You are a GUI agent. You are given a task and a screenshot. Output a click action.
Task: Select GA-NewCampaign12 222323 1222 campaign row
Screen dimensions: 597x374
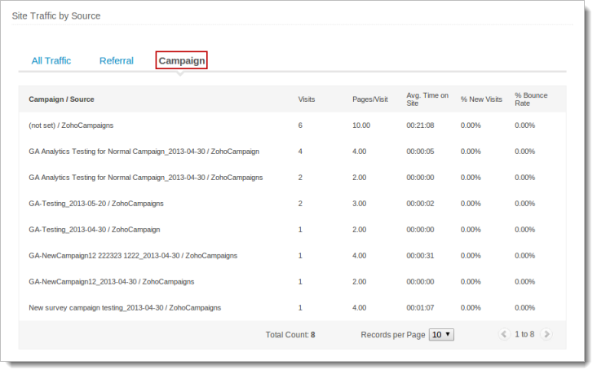point(133,256)
